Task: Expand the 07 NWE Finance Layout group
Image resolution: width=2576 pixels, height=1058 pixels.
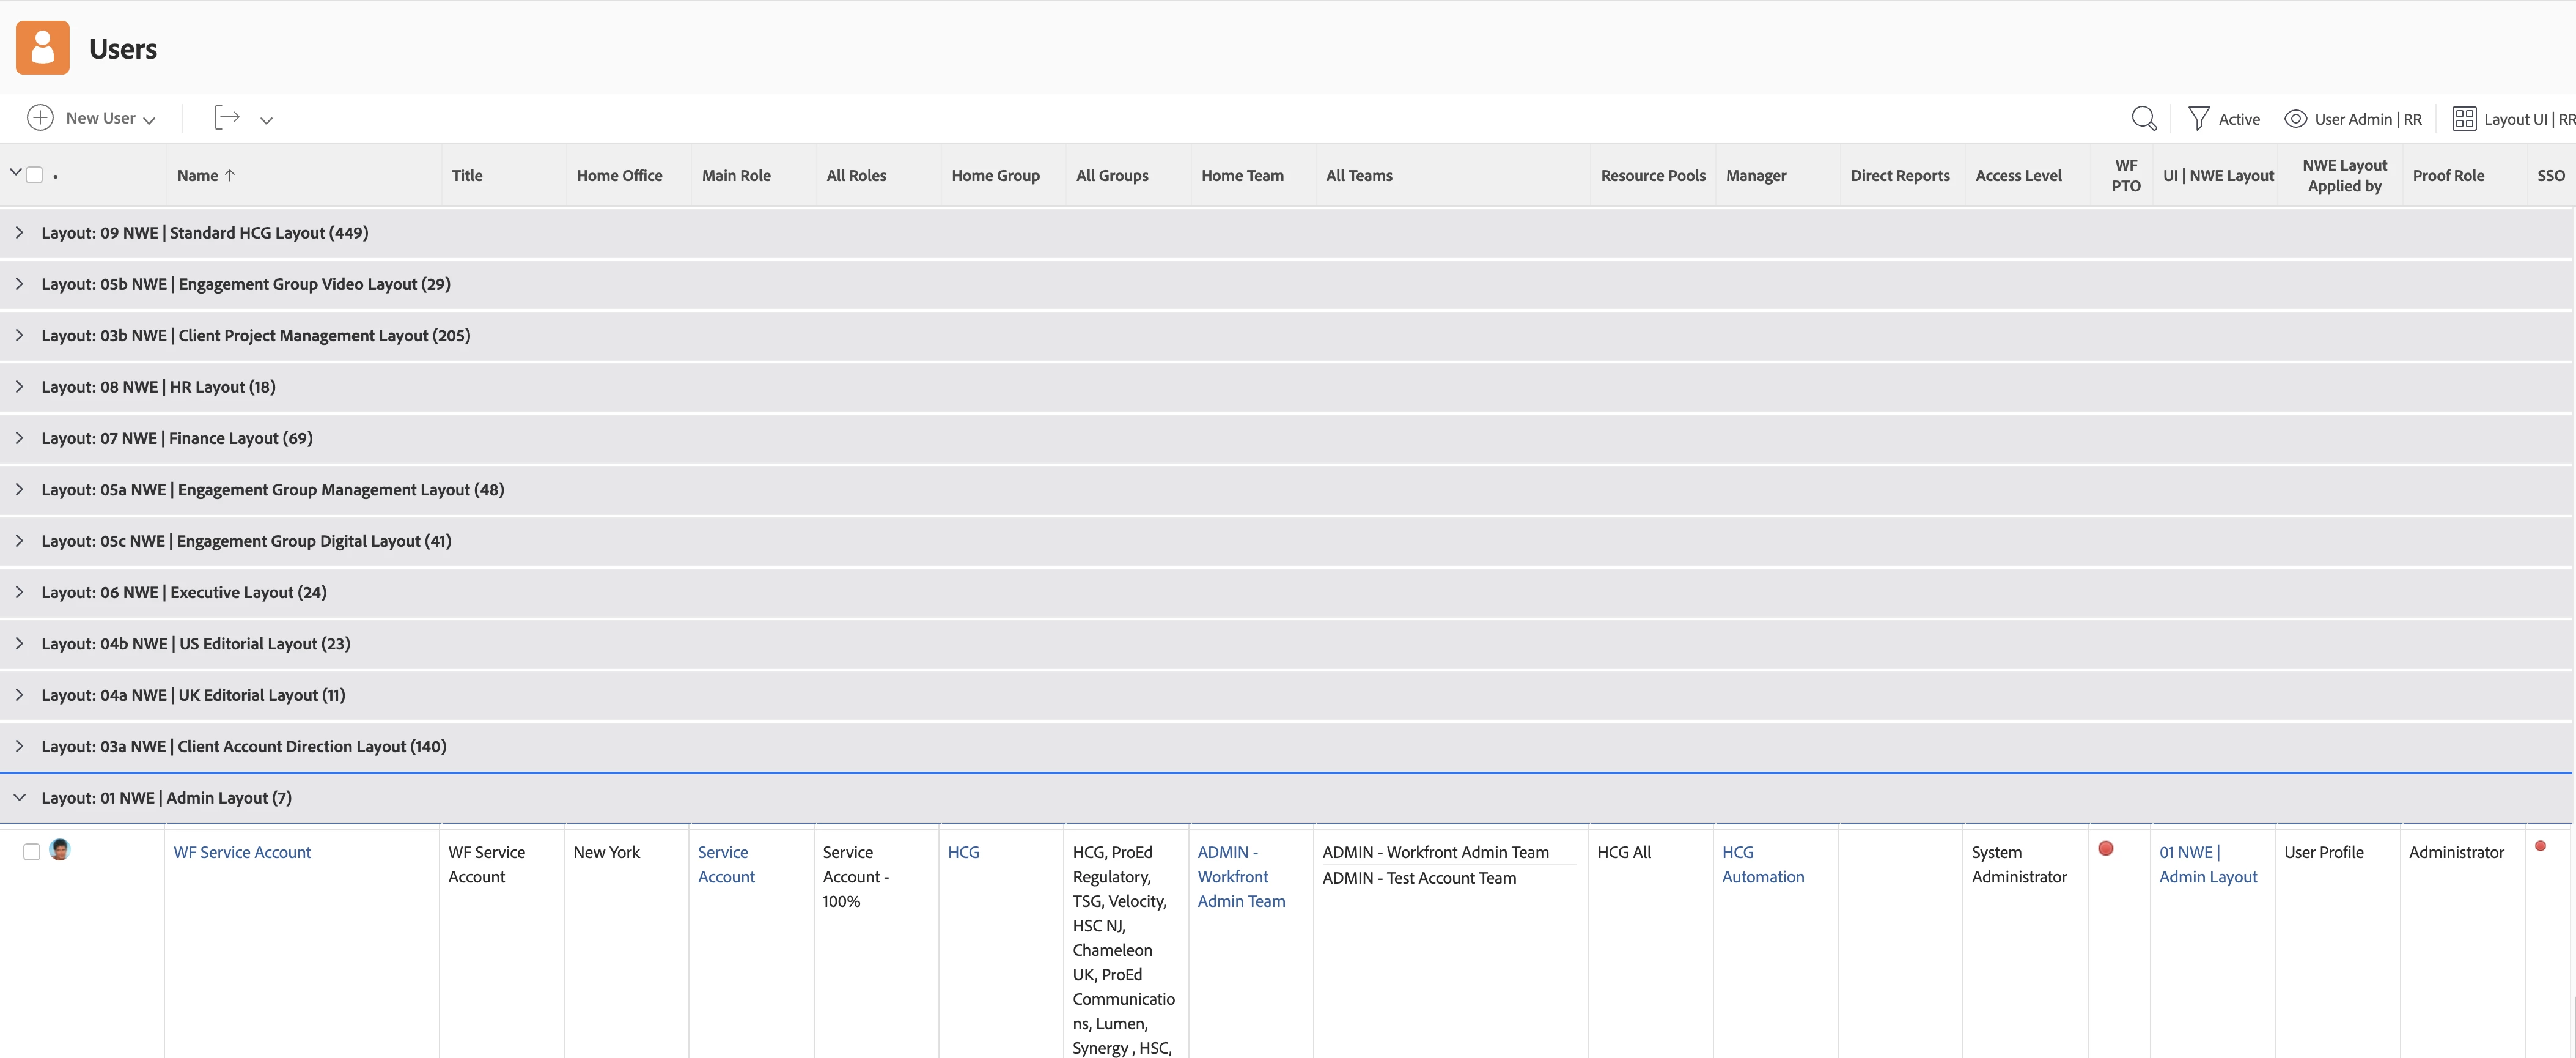Action: coord(19,438)
